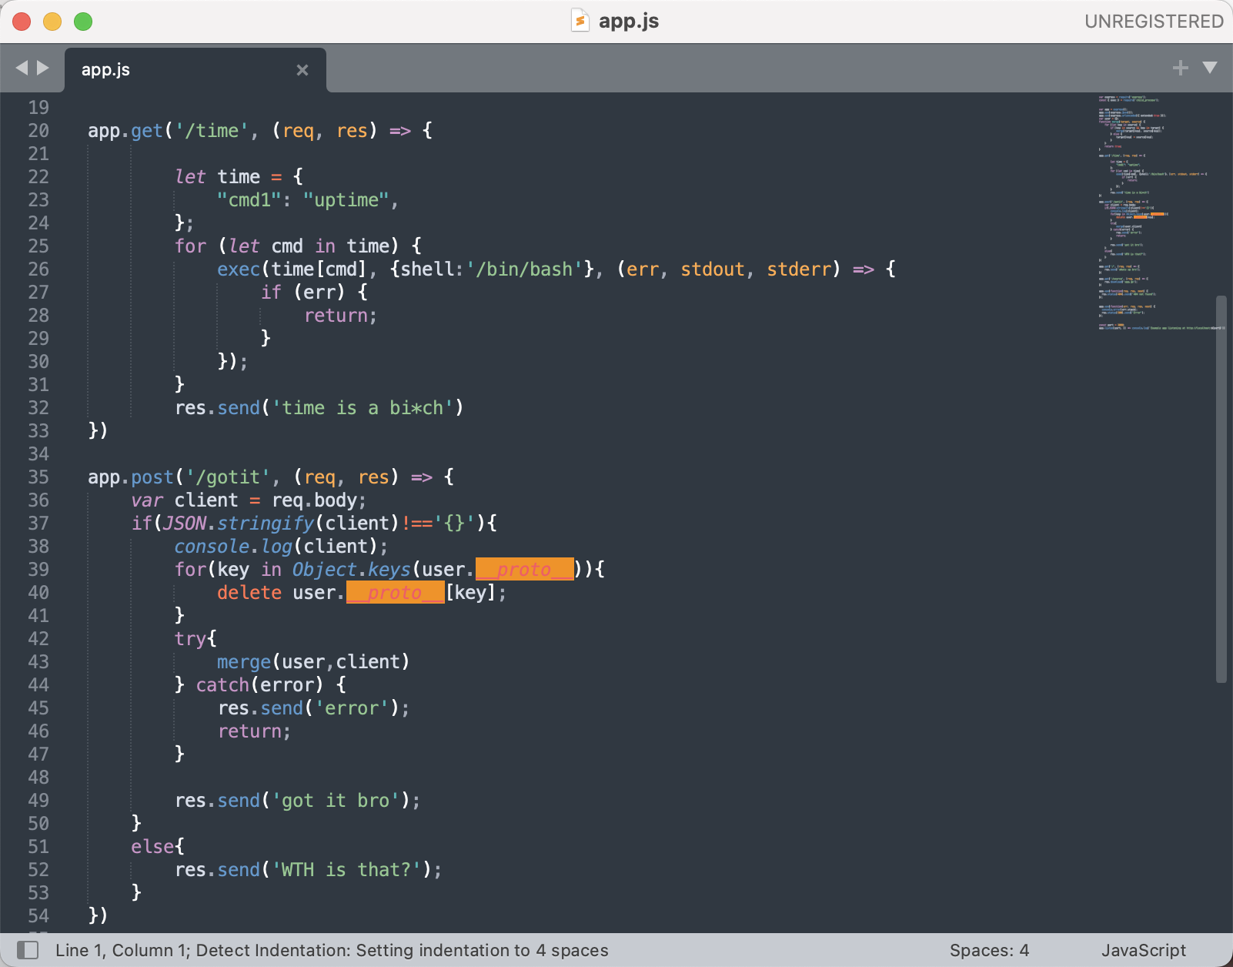Click the 'got it bro' string
Viewport: 1233px width, 967px height.
(336, 801)
